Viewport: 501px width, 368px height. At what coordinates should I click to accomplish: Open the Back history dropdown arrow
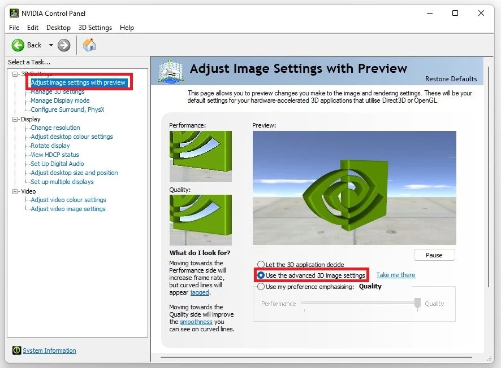[x=51, y=45]
